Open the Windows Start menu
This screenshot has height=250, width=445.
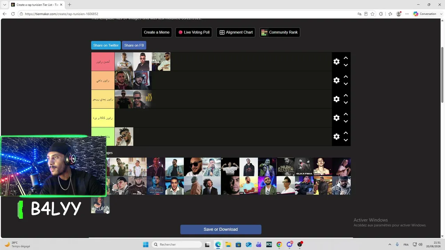click(146, 244)
